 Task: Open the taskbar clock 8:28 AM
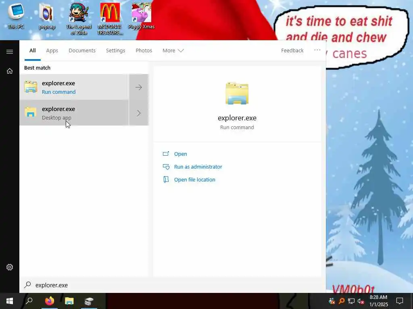pyautogui.click(x=378, y=301)
